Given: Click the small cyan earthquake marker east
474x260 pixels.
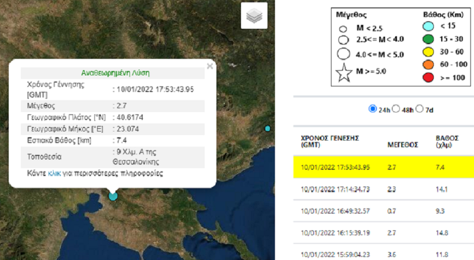Looking at the screenshot, I should click(x=267, y=128).
